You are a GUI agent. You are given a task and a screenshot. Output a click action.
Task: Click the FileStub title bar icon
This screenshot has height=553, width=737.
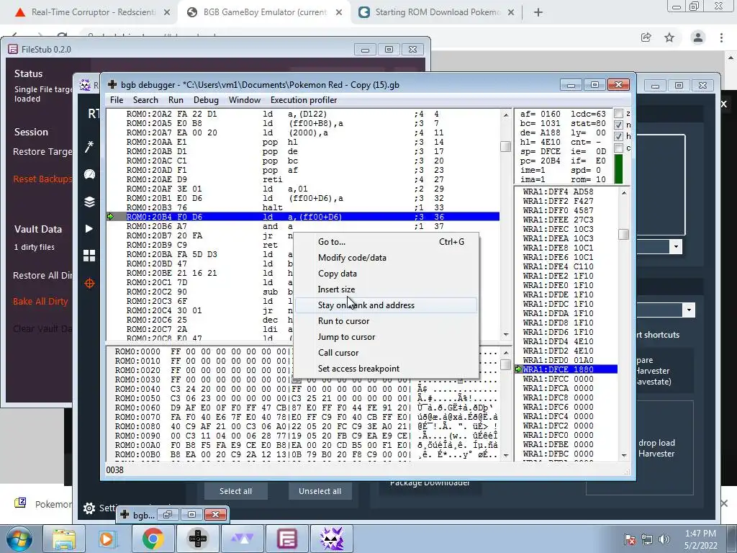pos(13,50)
